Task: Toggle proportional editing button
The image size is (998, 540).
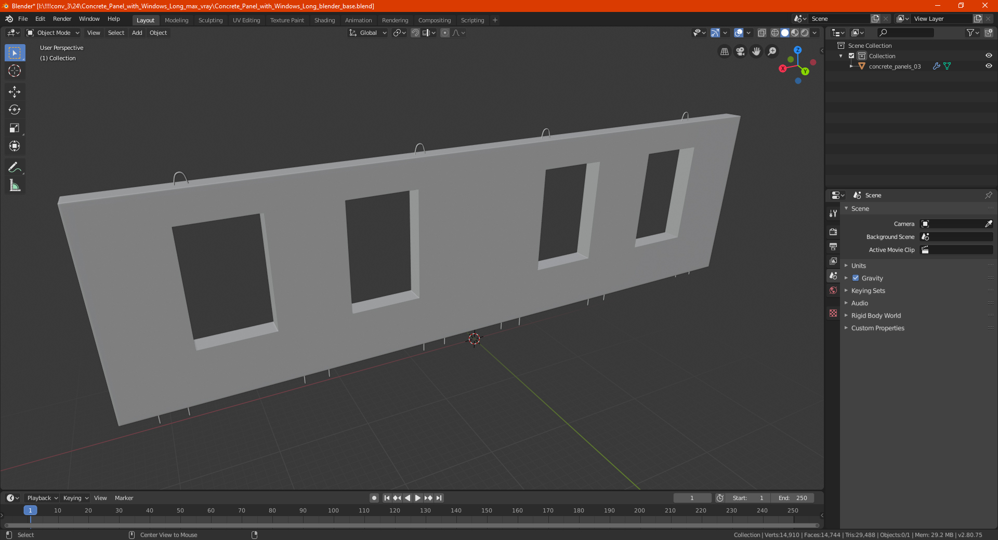Action: click(x=445, y=33)
